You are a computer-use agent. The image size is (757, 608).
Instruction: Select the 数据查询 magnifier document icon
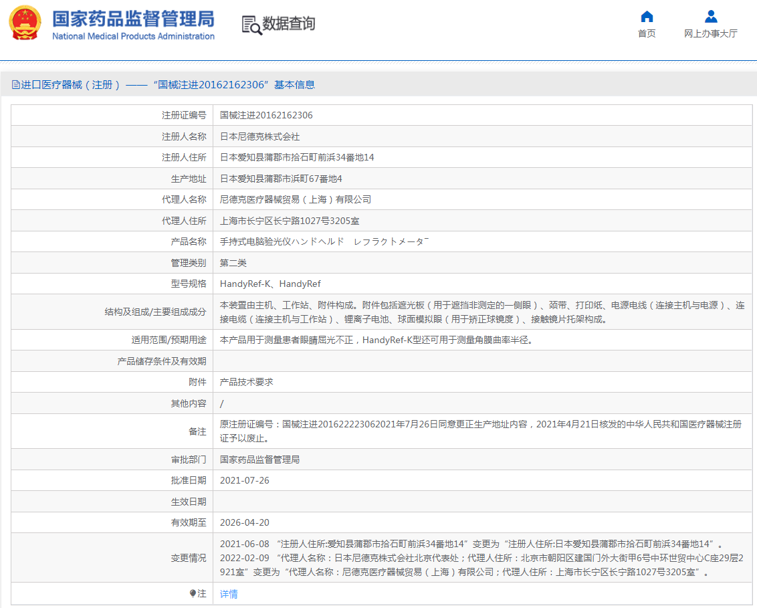(x=250, y=25)
